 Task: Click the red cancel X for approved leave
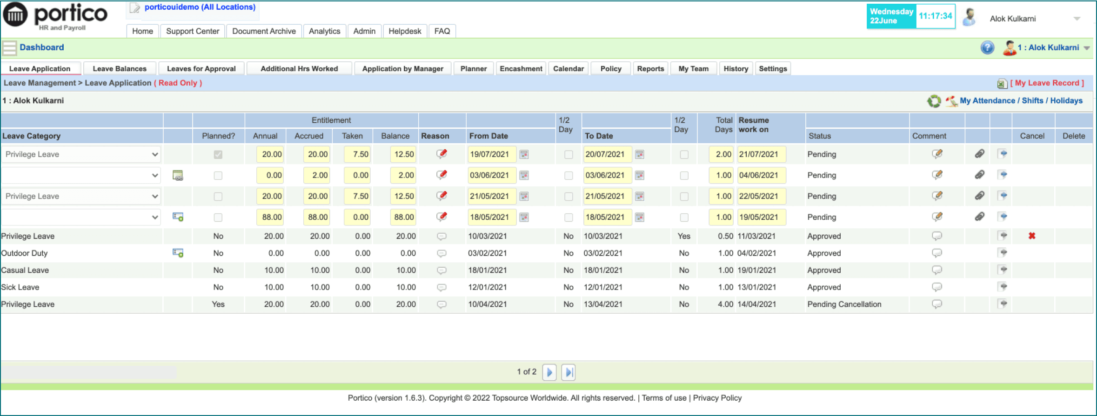pos(1031,236)
